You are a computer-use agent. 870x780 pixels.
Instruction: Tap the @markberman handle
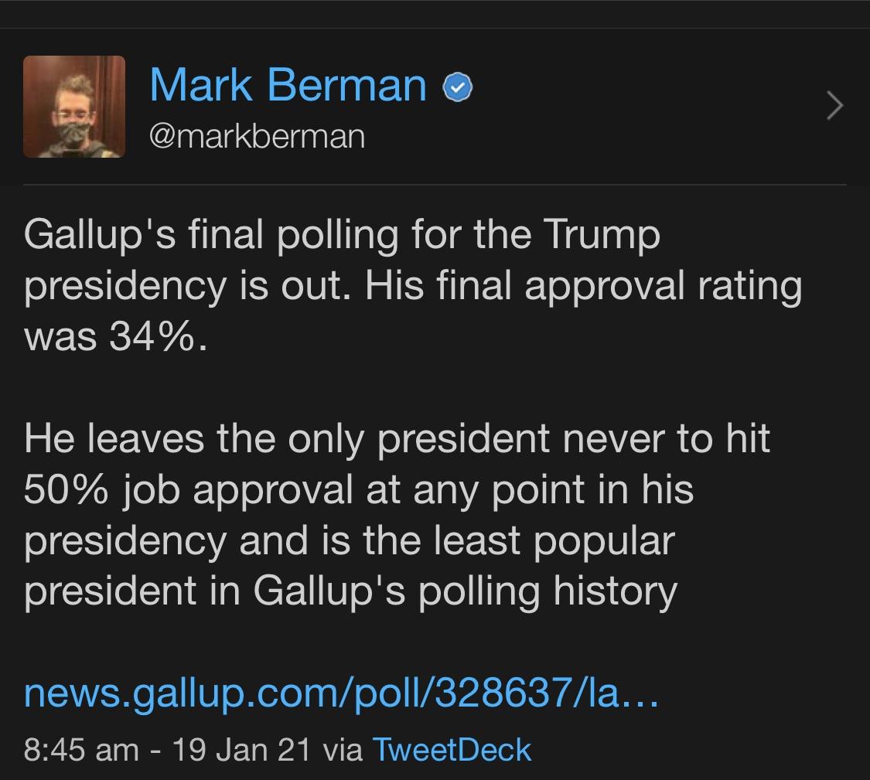(257, 137)
